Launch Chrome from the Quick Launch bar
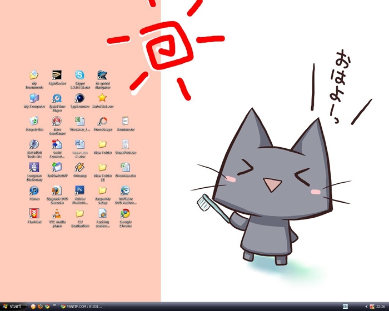 [x=47, y=307]
